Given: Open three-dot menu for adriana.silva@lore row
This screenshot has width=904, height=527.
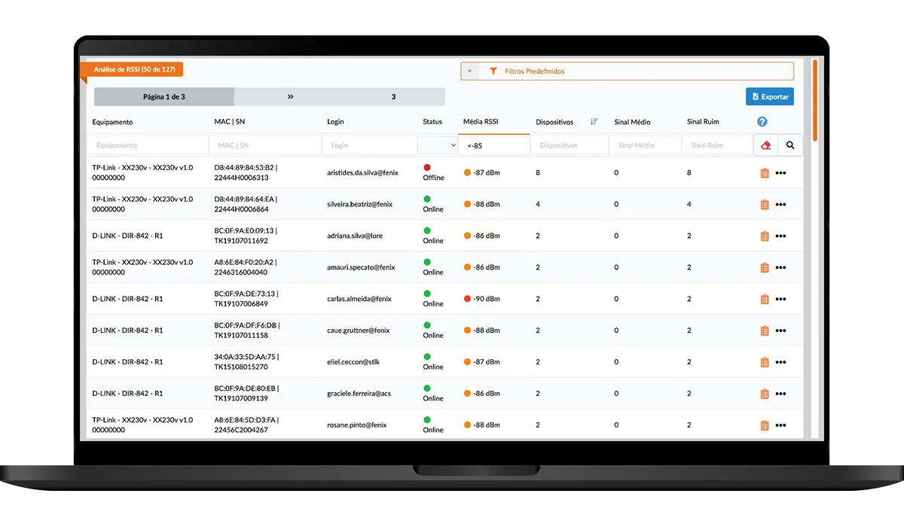Looking at the screenshot, I should pyautogui.click(x=780, y=236).
